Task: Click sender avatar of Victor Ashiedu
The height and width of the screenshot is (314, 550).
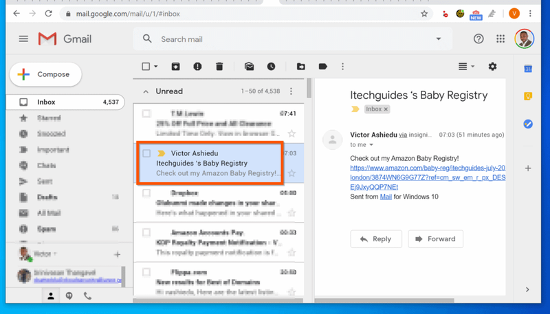Action: point(332,140)
